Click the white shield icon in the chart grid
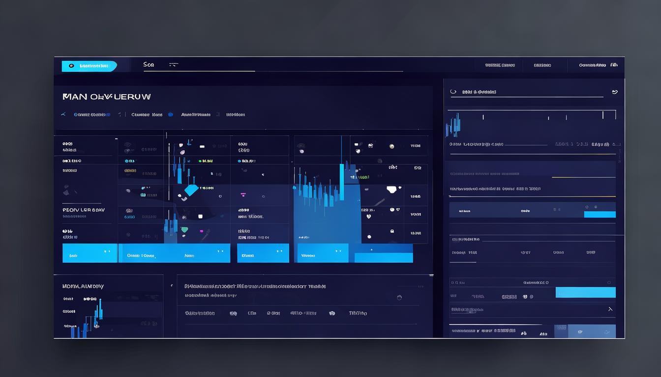 (391, 189)
